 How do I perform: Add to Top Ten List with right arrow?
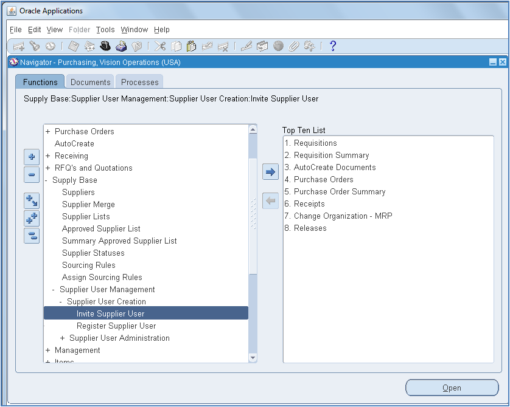pos(271,172)
